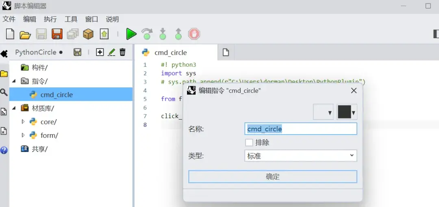Click code line 1 "#! python3"

[x=178, y=65]
